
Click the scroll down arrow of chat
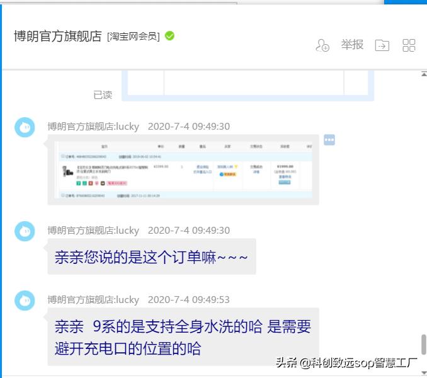tap(424, 372)
